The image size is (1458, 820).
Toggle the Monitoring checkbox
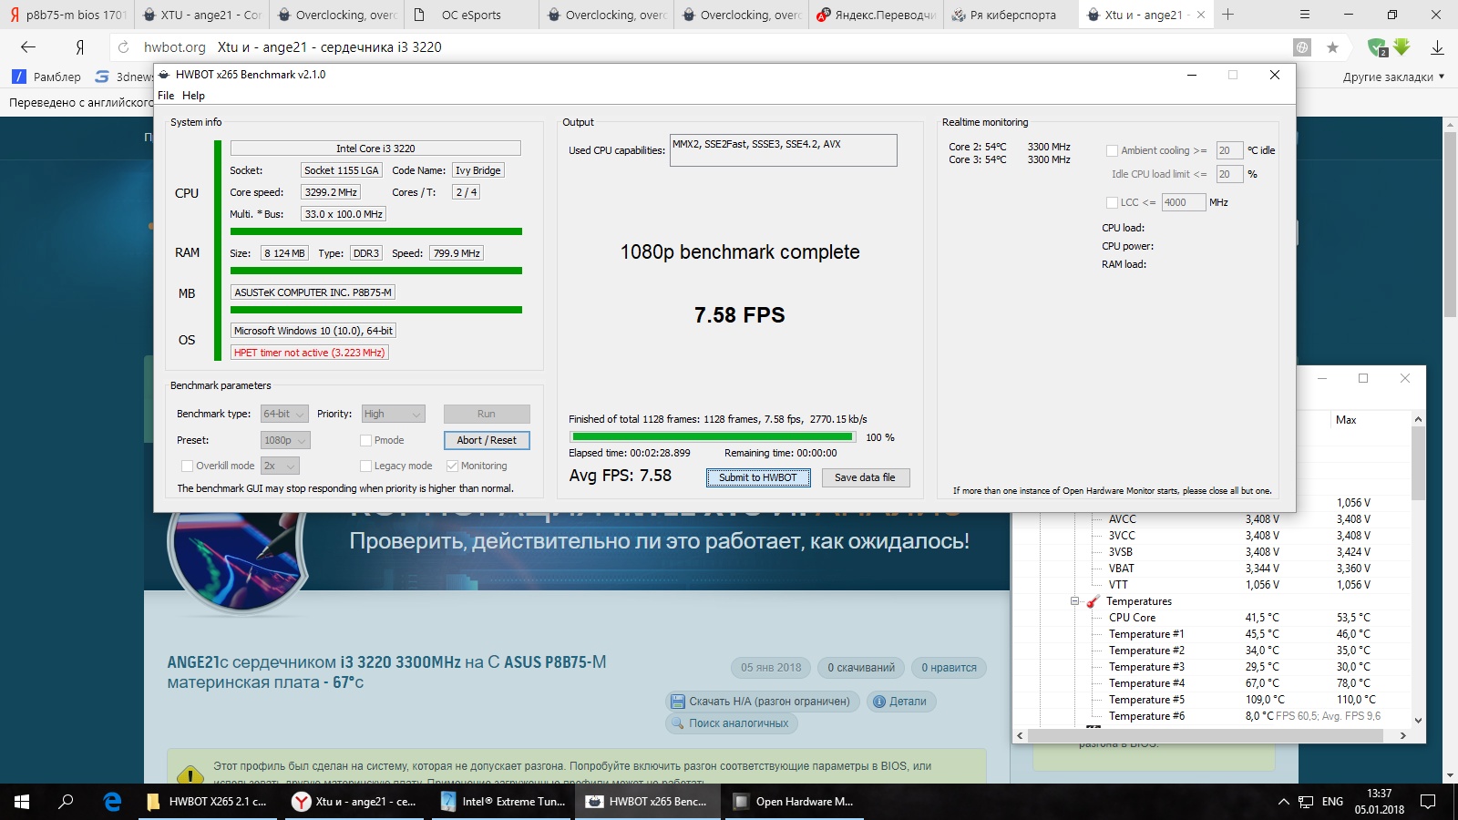(x=452, y=466)
